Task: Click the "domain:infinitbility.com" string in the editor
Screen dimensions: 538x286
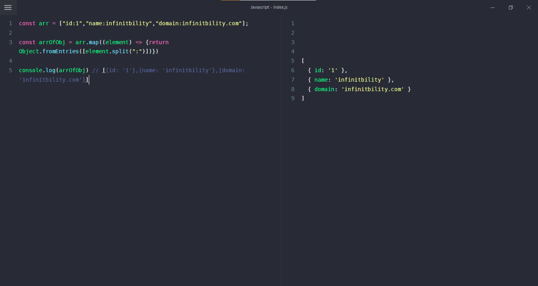Action: pos(199,23)
